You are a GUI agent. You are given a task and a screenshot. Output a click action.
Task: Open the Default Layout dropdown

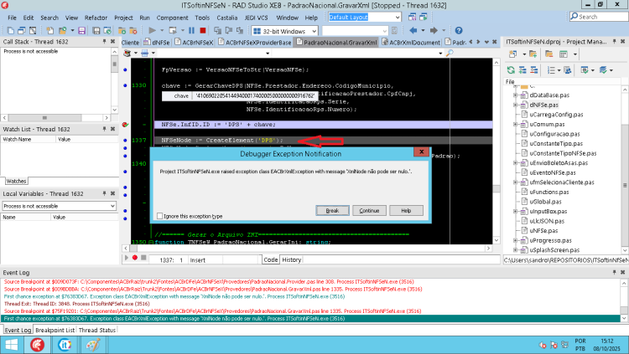398,18
